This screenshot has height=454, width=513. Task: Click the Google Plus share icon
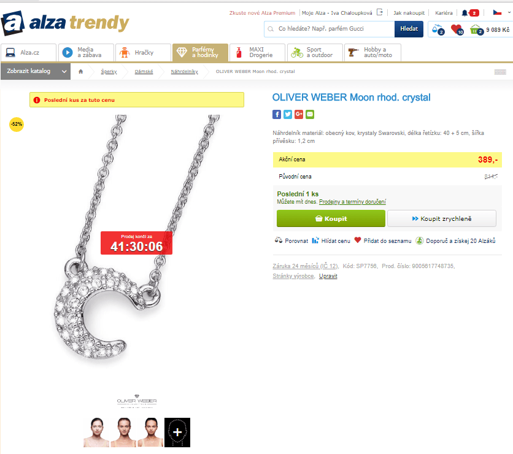pos(299,114)
